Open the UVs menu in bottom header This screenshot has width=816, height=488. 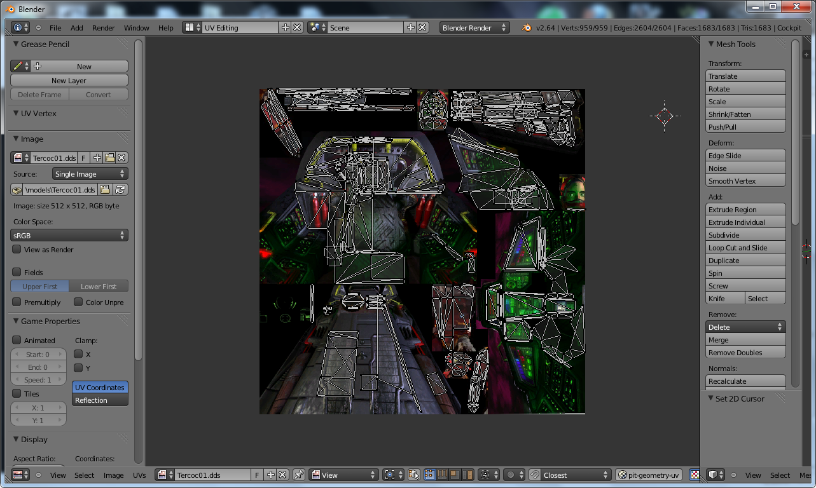(x=139, y=475)
